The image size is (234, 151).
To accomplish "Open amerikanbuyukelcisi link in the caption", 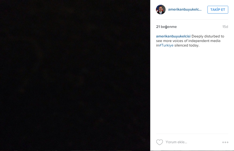I will point(173,36).
